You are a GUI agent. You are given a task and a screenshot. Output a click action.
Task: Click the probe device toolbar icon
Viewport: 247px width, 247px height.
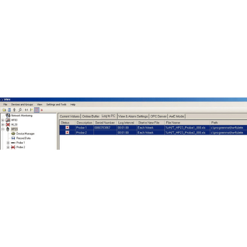coord(14,110)
